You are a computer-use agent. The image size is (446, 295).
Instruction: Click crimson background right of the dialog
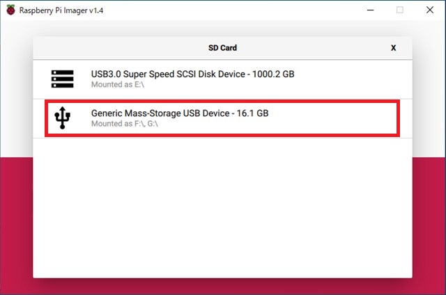click(429, 224)
